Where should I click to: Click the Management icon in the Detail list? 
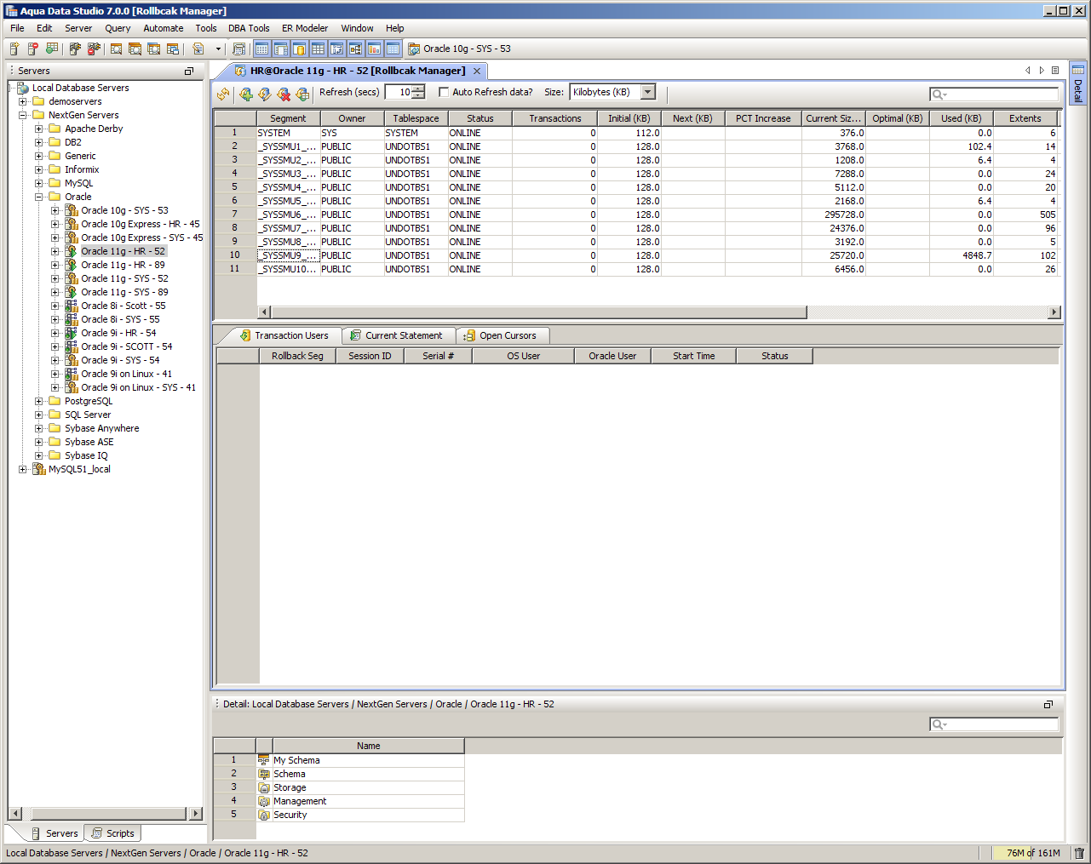264,801
